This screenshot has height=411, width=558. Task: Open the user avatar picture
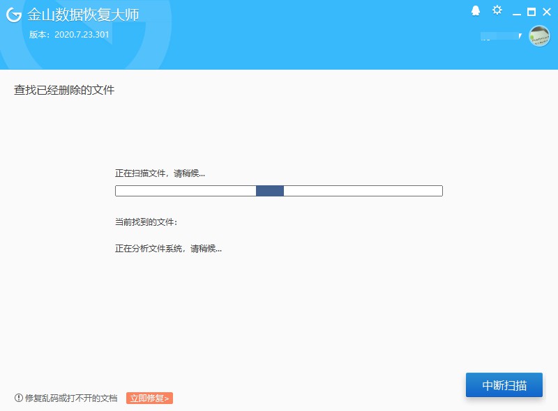click(540, 36)
